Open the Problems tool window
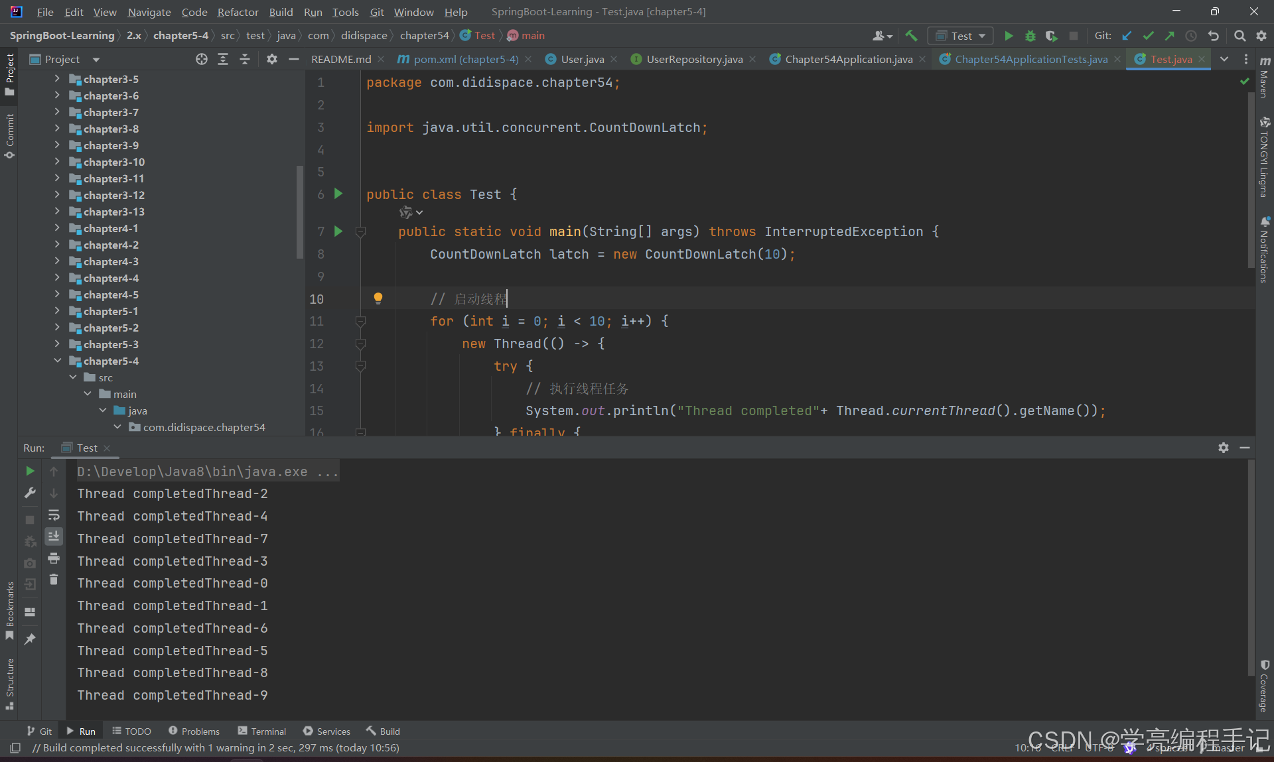The width and height of the screenshot is (1274, 762). [194, 731]
